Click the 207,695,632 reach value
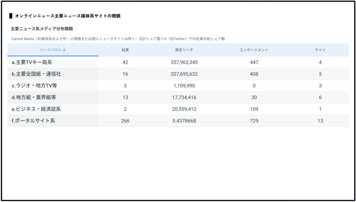Viewport: 356px width, 202px height. tap(184, 74)
